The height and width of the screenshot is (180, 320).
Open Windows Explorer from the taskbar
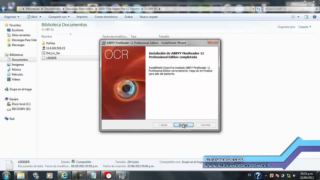tap(21, 175)
